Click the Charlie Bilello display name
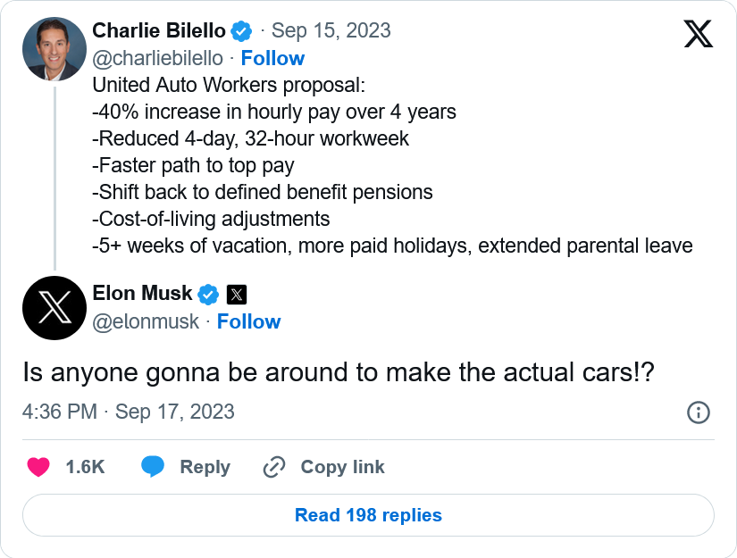The image size is (737, 558). point(158,30)
